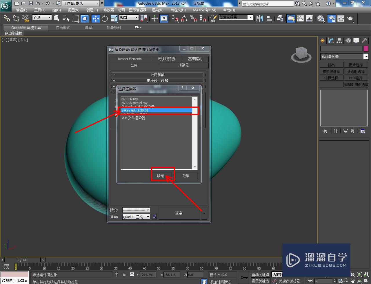This screenshot has width=371, height=284.
Task: Open the Hierarchy panel tab icon
Action: [x=339, y=41]
